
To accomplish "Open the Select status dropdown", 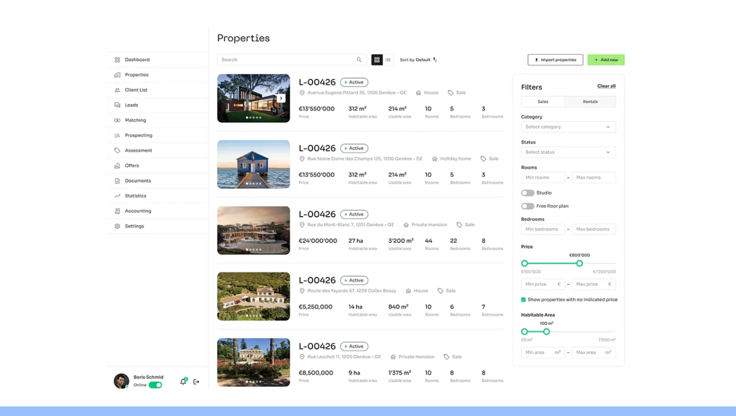I will (x=568, y=152).
